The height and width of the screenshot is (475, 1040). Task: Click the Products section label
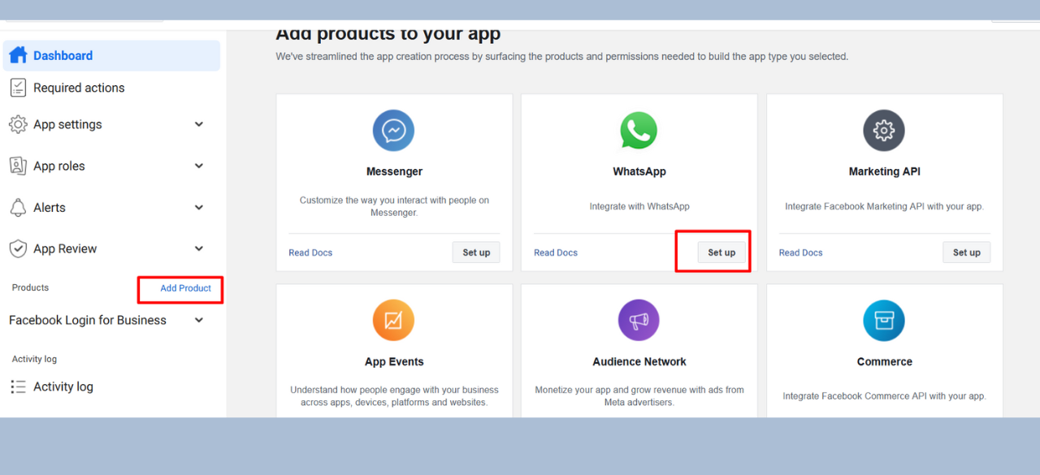pyautogui.click(x=30, y=287)
